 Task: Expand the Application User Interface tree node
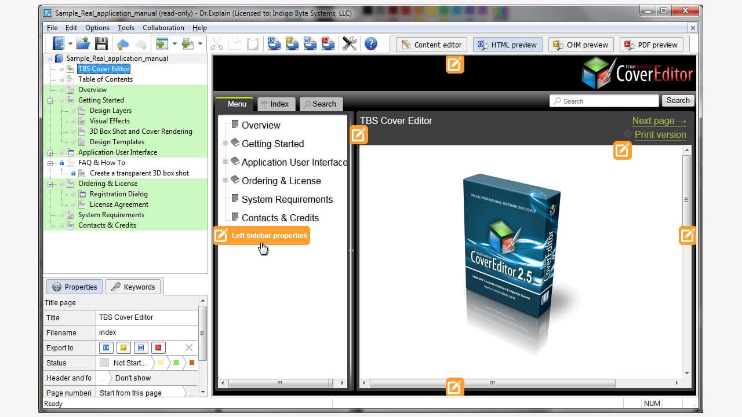pos(50,152)
